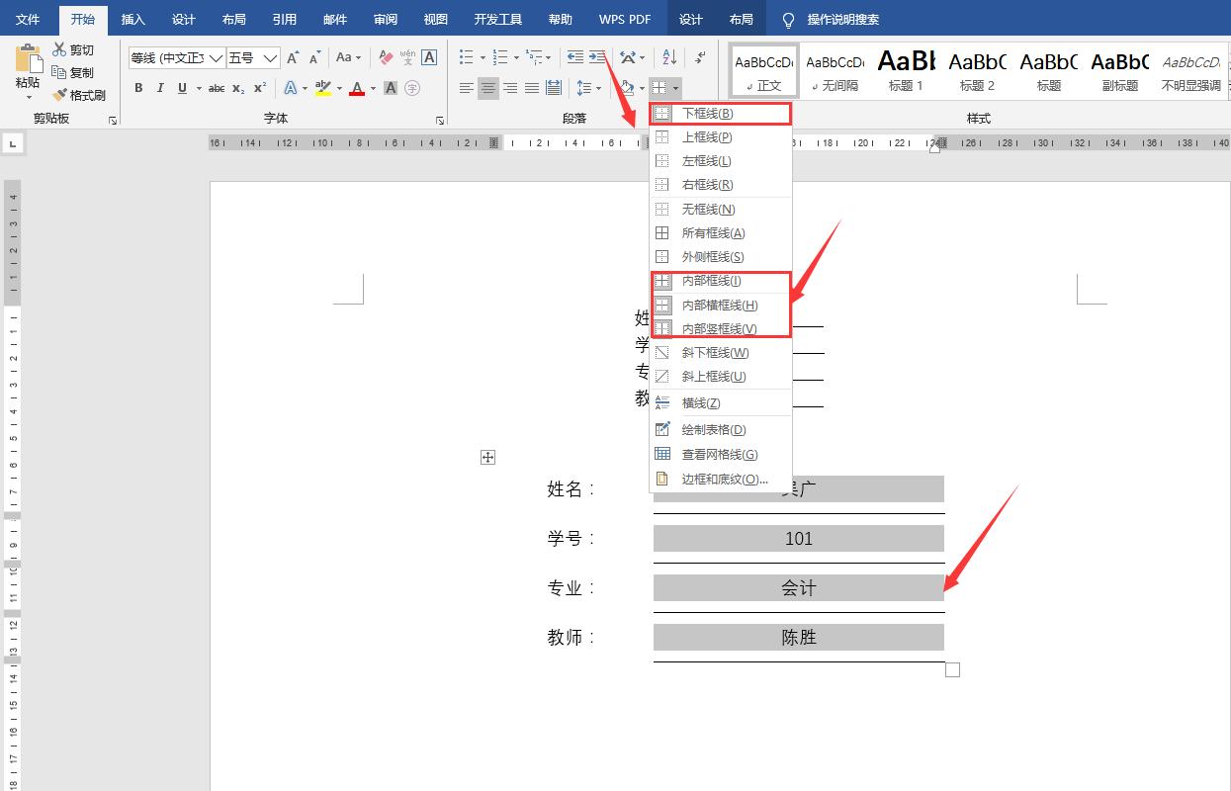Switch to the 插入 ribbon tab
Screen dimensions: 1231x791
(133, 18)
